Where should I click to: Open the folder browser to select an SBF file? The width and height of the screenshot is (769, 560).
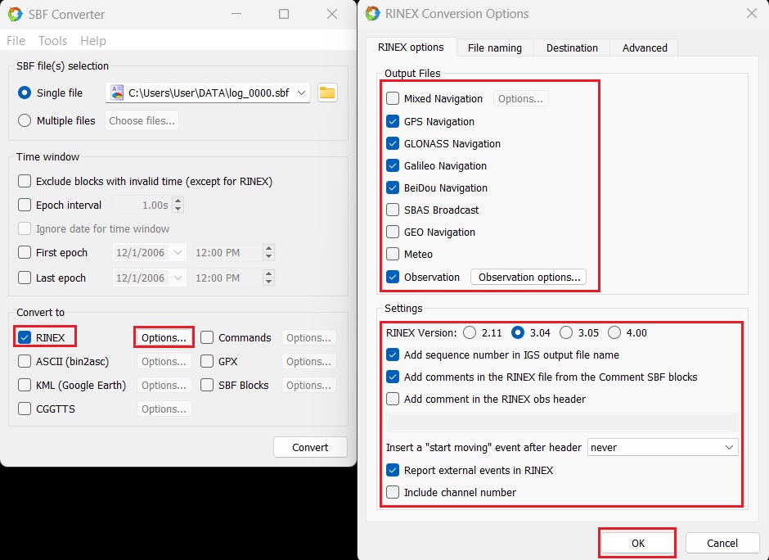tap(326, 93)
